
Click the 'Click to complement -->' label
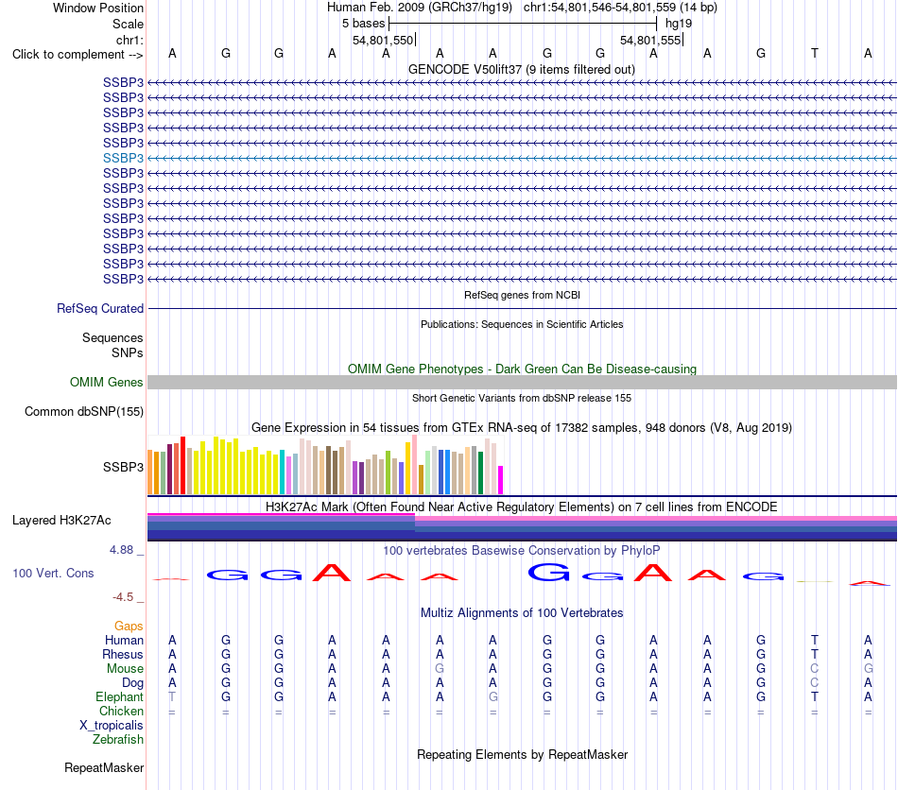[78, 55]
